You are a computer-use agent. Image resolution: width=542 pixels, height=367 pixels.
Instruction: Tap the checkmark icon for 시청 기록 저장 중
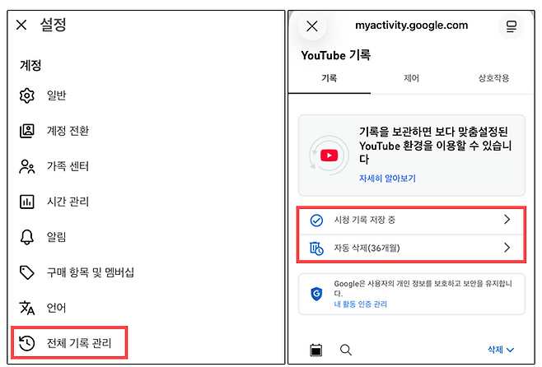(x=316, y=220)
